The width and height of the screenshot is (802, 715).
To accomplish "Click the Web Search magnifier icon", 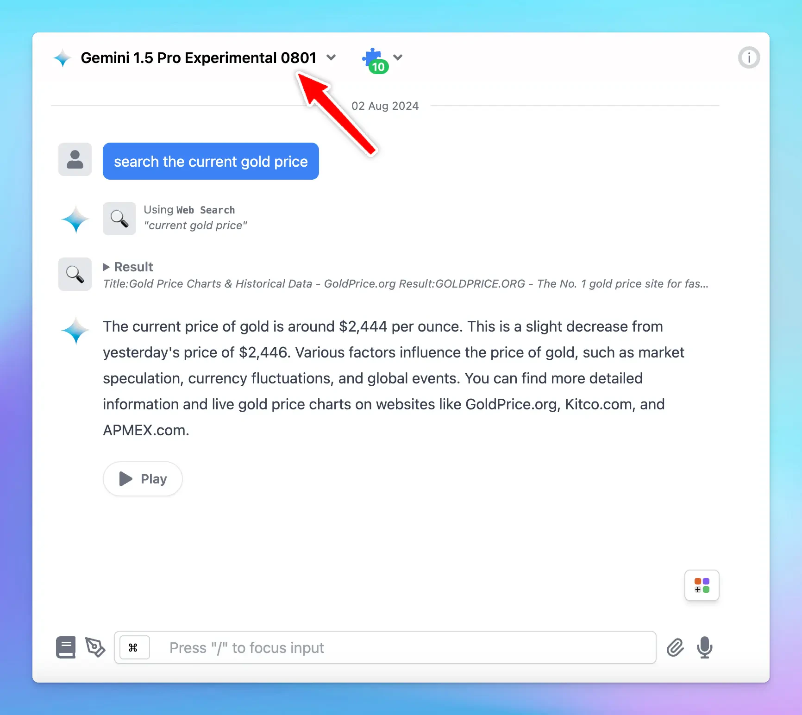I will click(x=119, y=219).
